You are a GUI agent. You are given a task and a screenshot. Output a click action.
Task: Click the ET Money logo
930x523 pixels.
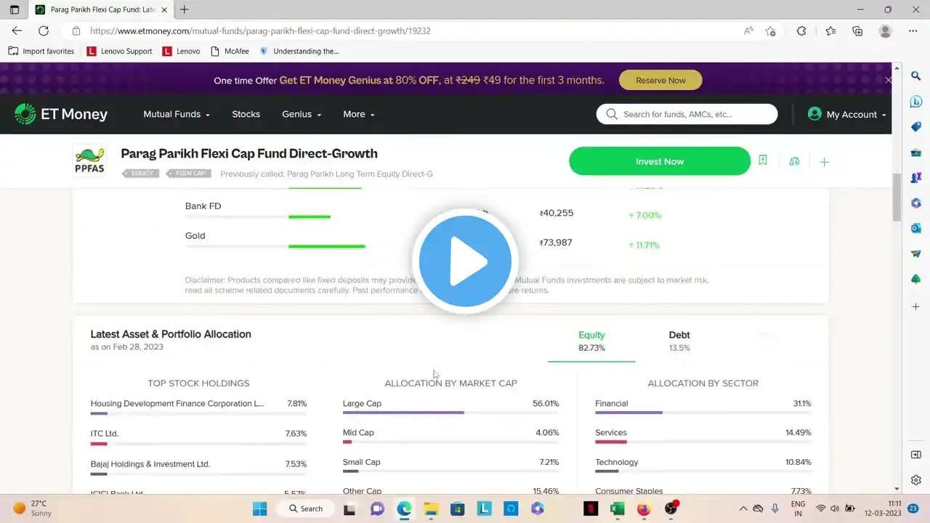(61, 114)
